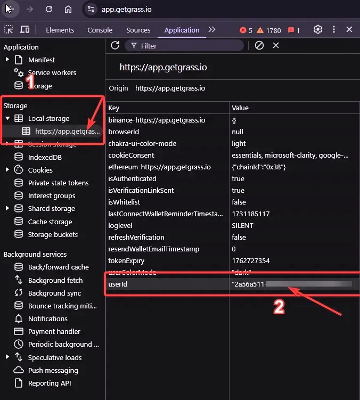360x400 pixels.
Task: Open the Sources tab
Action: click(138, 30)
